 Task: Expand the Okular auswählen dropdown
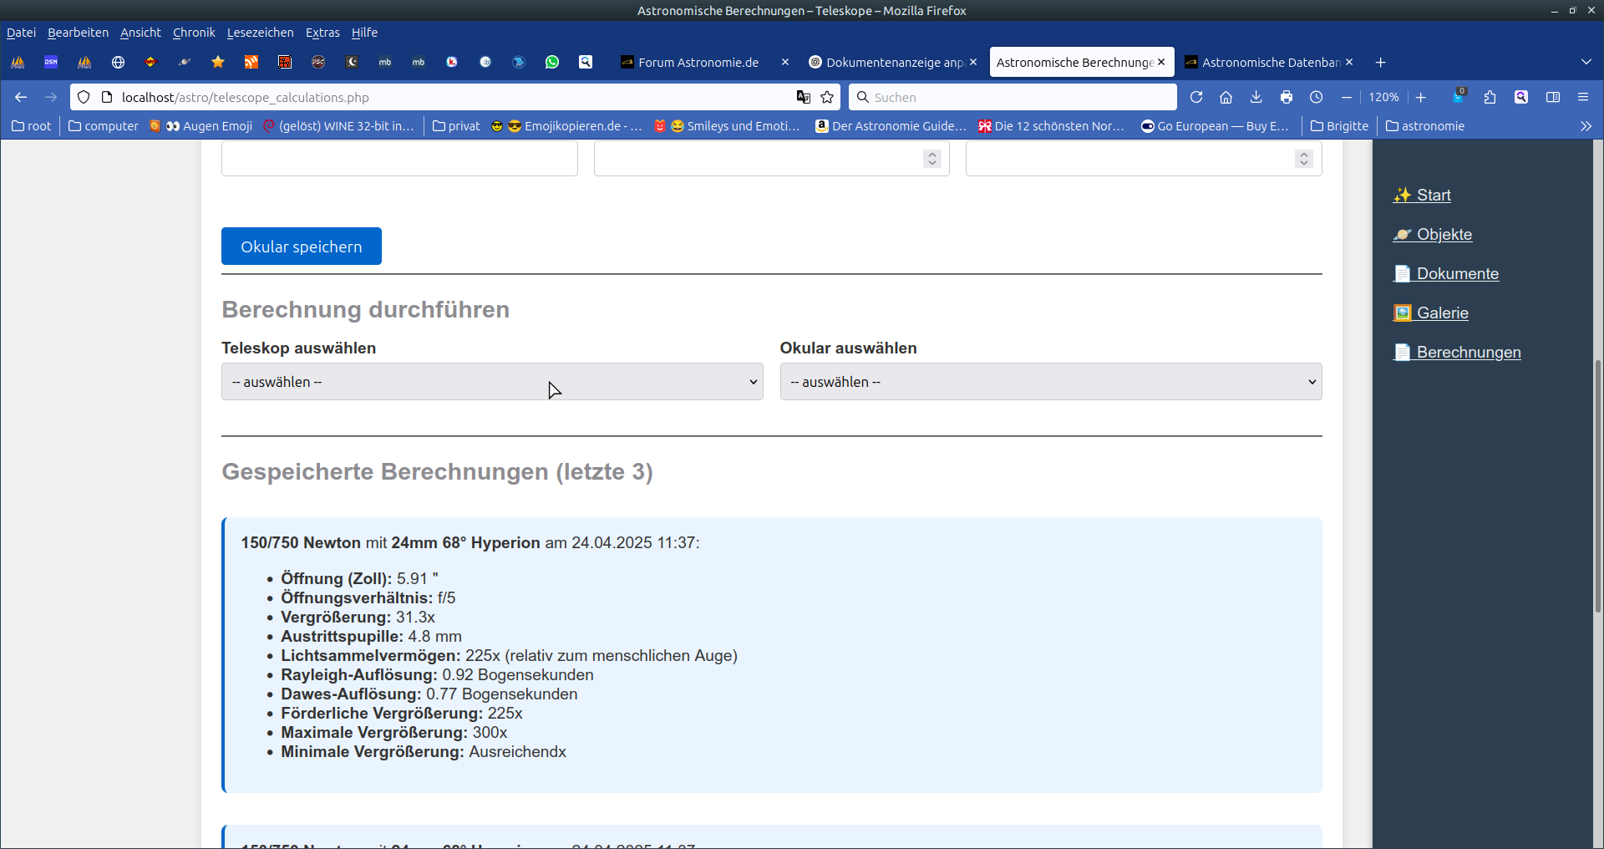pos(1051,381)
